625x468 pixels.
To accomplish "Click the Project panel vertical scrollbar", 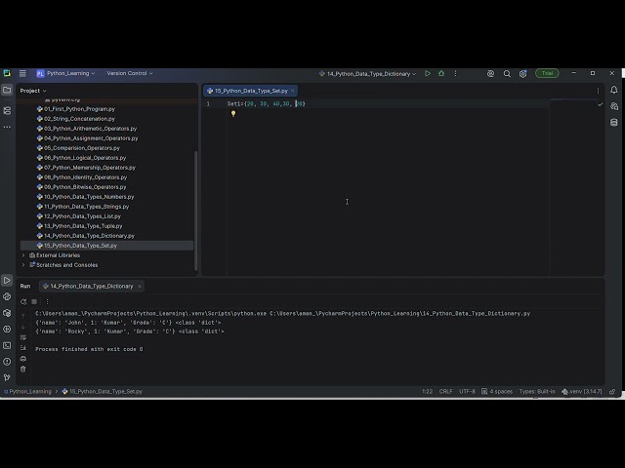I will coord(195,211).
